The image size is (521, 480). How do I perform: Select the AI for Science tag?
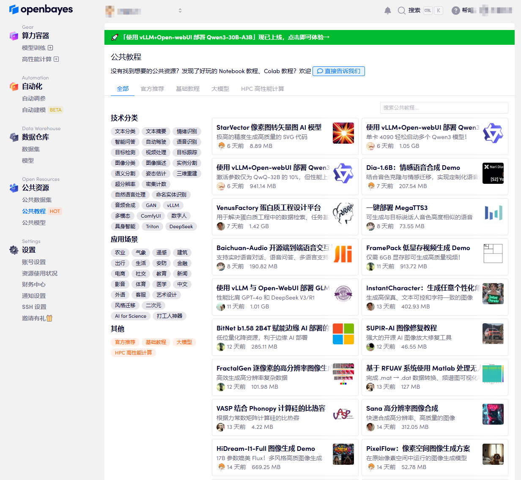(x=131, y=316)
